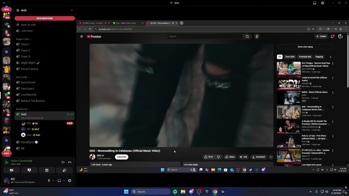Screen dimensions: 349x196
Task: Click the YouTube Premium logo
Action: pos(94,36)
